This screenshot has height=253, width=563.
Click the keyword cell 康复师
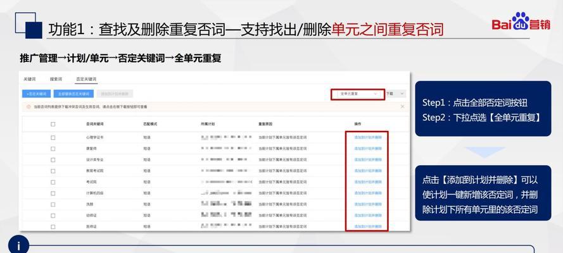91,149
